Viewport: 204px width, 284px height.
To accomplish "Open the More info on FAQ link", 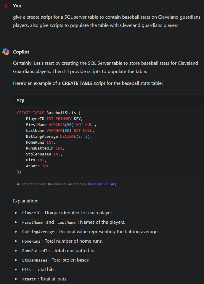I will [102, 184].
